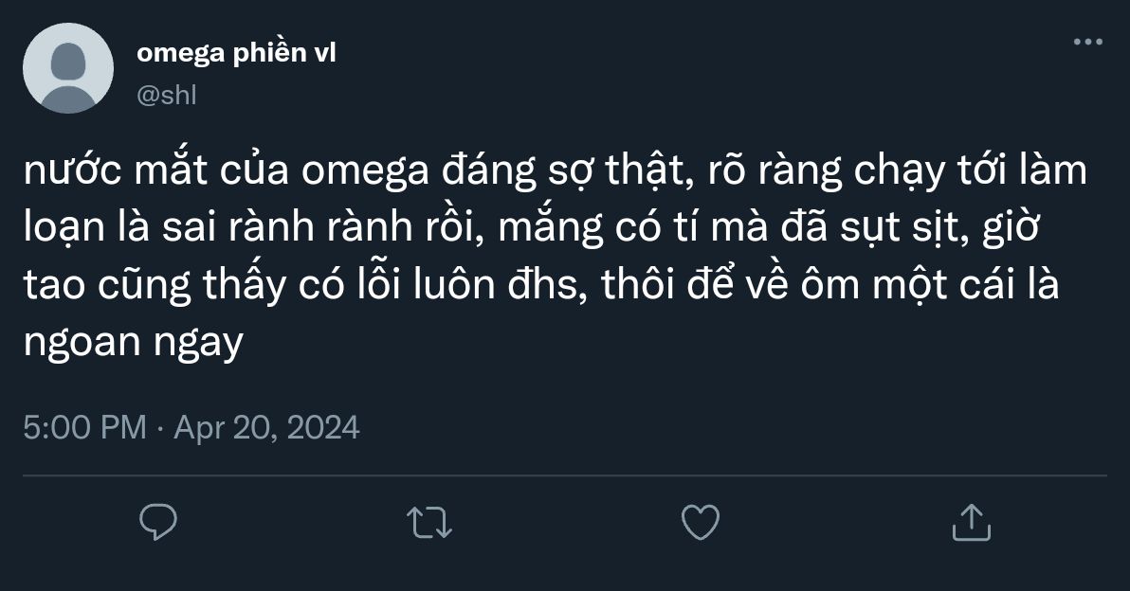Open the share options via upload arrow icon
Image resolution: width=1130 pixels, height=591 pixels.
click(x=972, y=522)
